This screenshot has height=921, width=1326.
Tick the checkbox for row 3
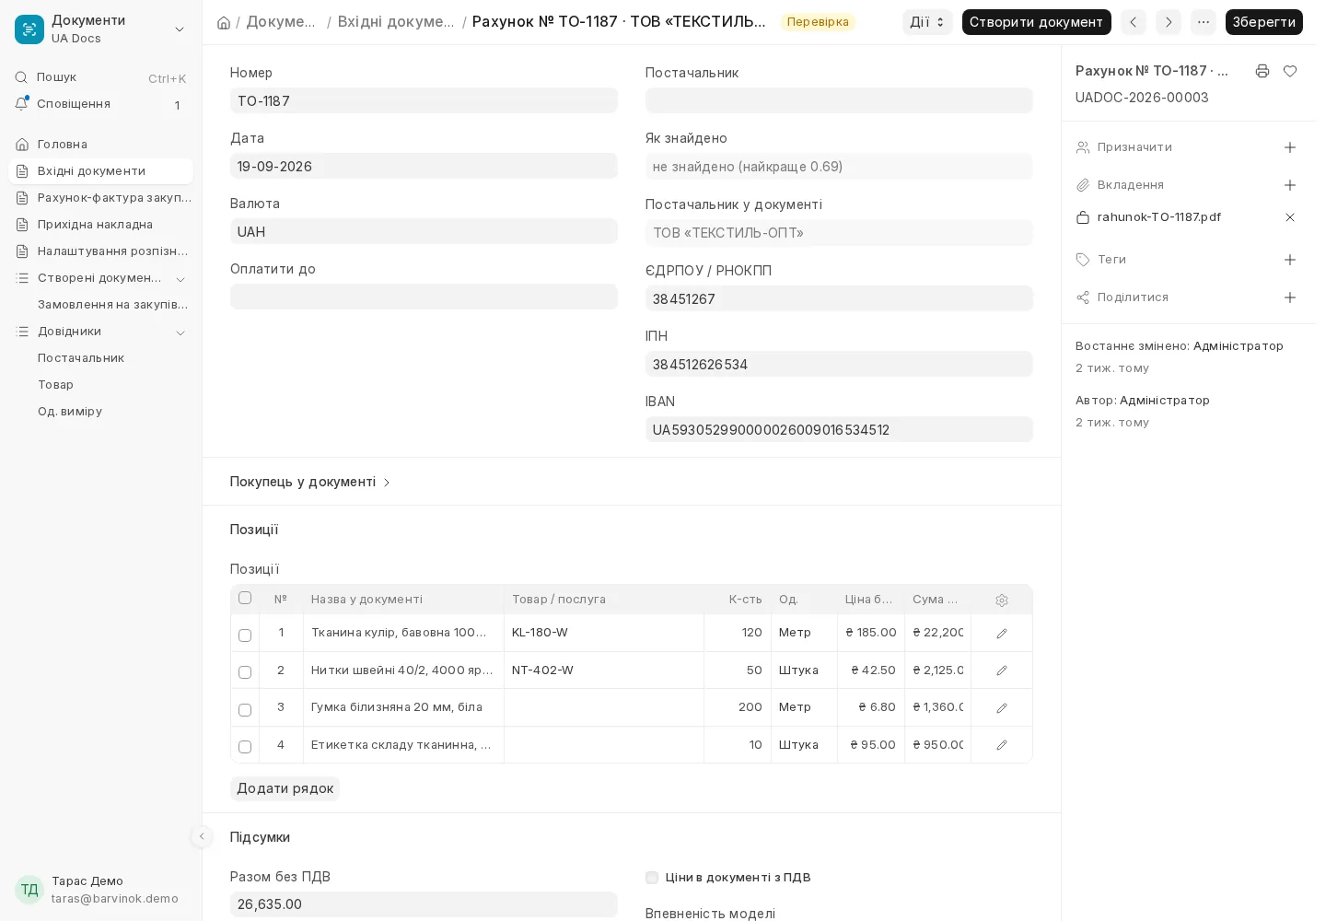coord(245,710)
